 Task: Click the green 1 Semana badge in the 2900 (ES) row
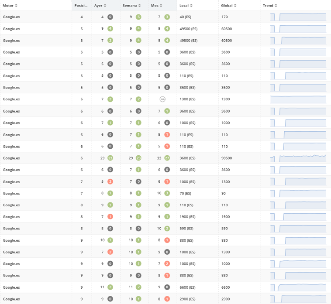tap(138, 299)
